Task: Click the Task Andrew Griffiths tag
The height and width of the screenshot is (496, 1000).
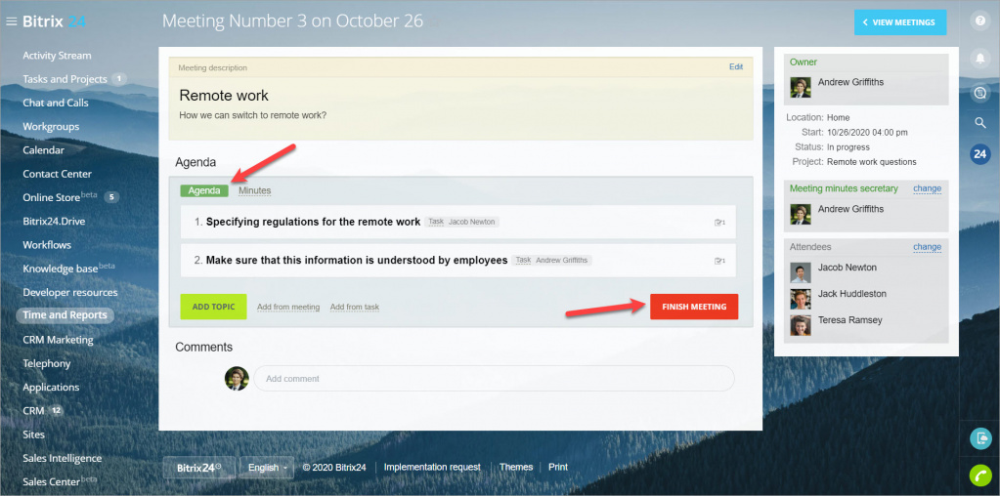Action: 551,260
